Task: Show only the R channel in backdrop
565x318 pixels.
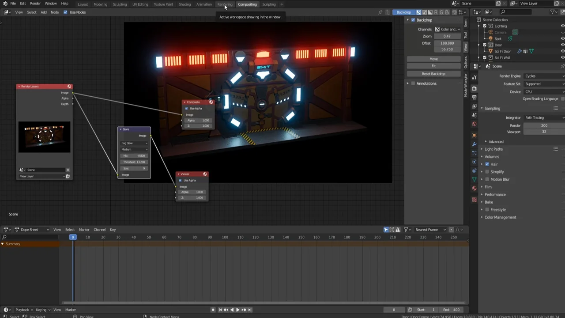Action: 436,12
